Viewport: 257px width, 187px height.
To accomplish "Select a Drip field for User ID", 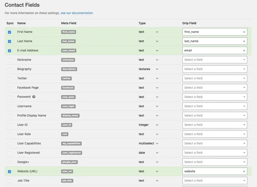I will tap(215, 125).
